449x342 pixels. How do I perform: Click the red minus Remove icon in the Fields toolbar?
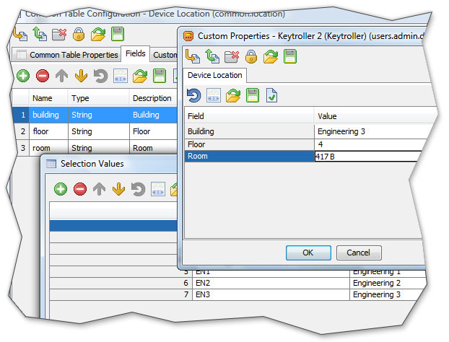tap(43, 76)
